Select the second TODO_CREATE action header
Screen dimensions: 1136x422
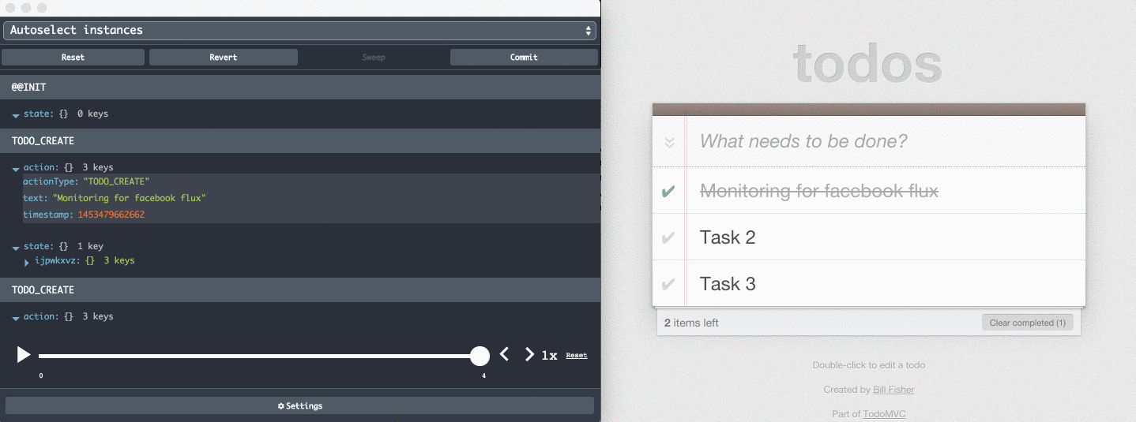300,290
